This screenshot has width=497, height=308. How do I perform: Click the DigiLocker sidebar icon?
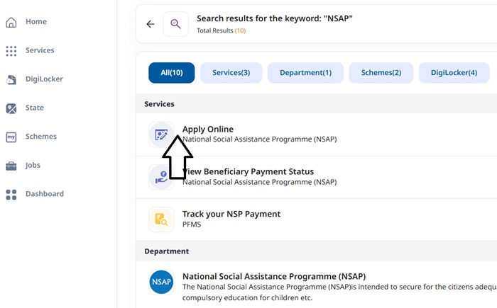tap(11, 79)
